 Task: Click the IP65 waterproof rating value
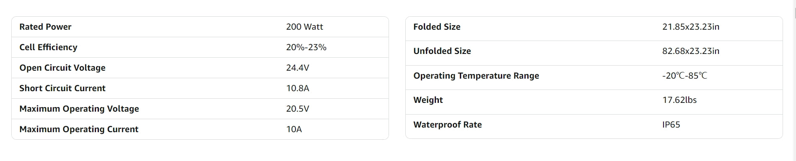coord(671,125)
